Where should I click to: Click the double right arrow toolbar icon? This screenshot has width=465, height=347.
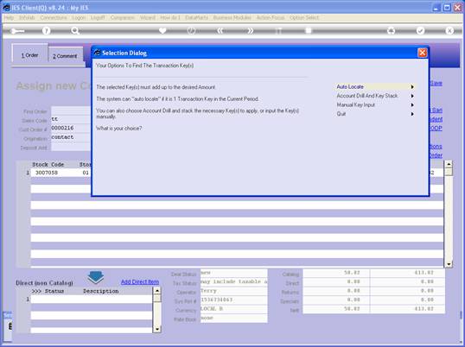tap(250, 30)
